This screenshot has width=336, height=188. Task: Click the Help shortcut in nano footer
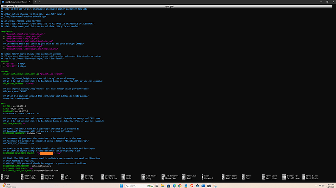click(x=7, y=176)
